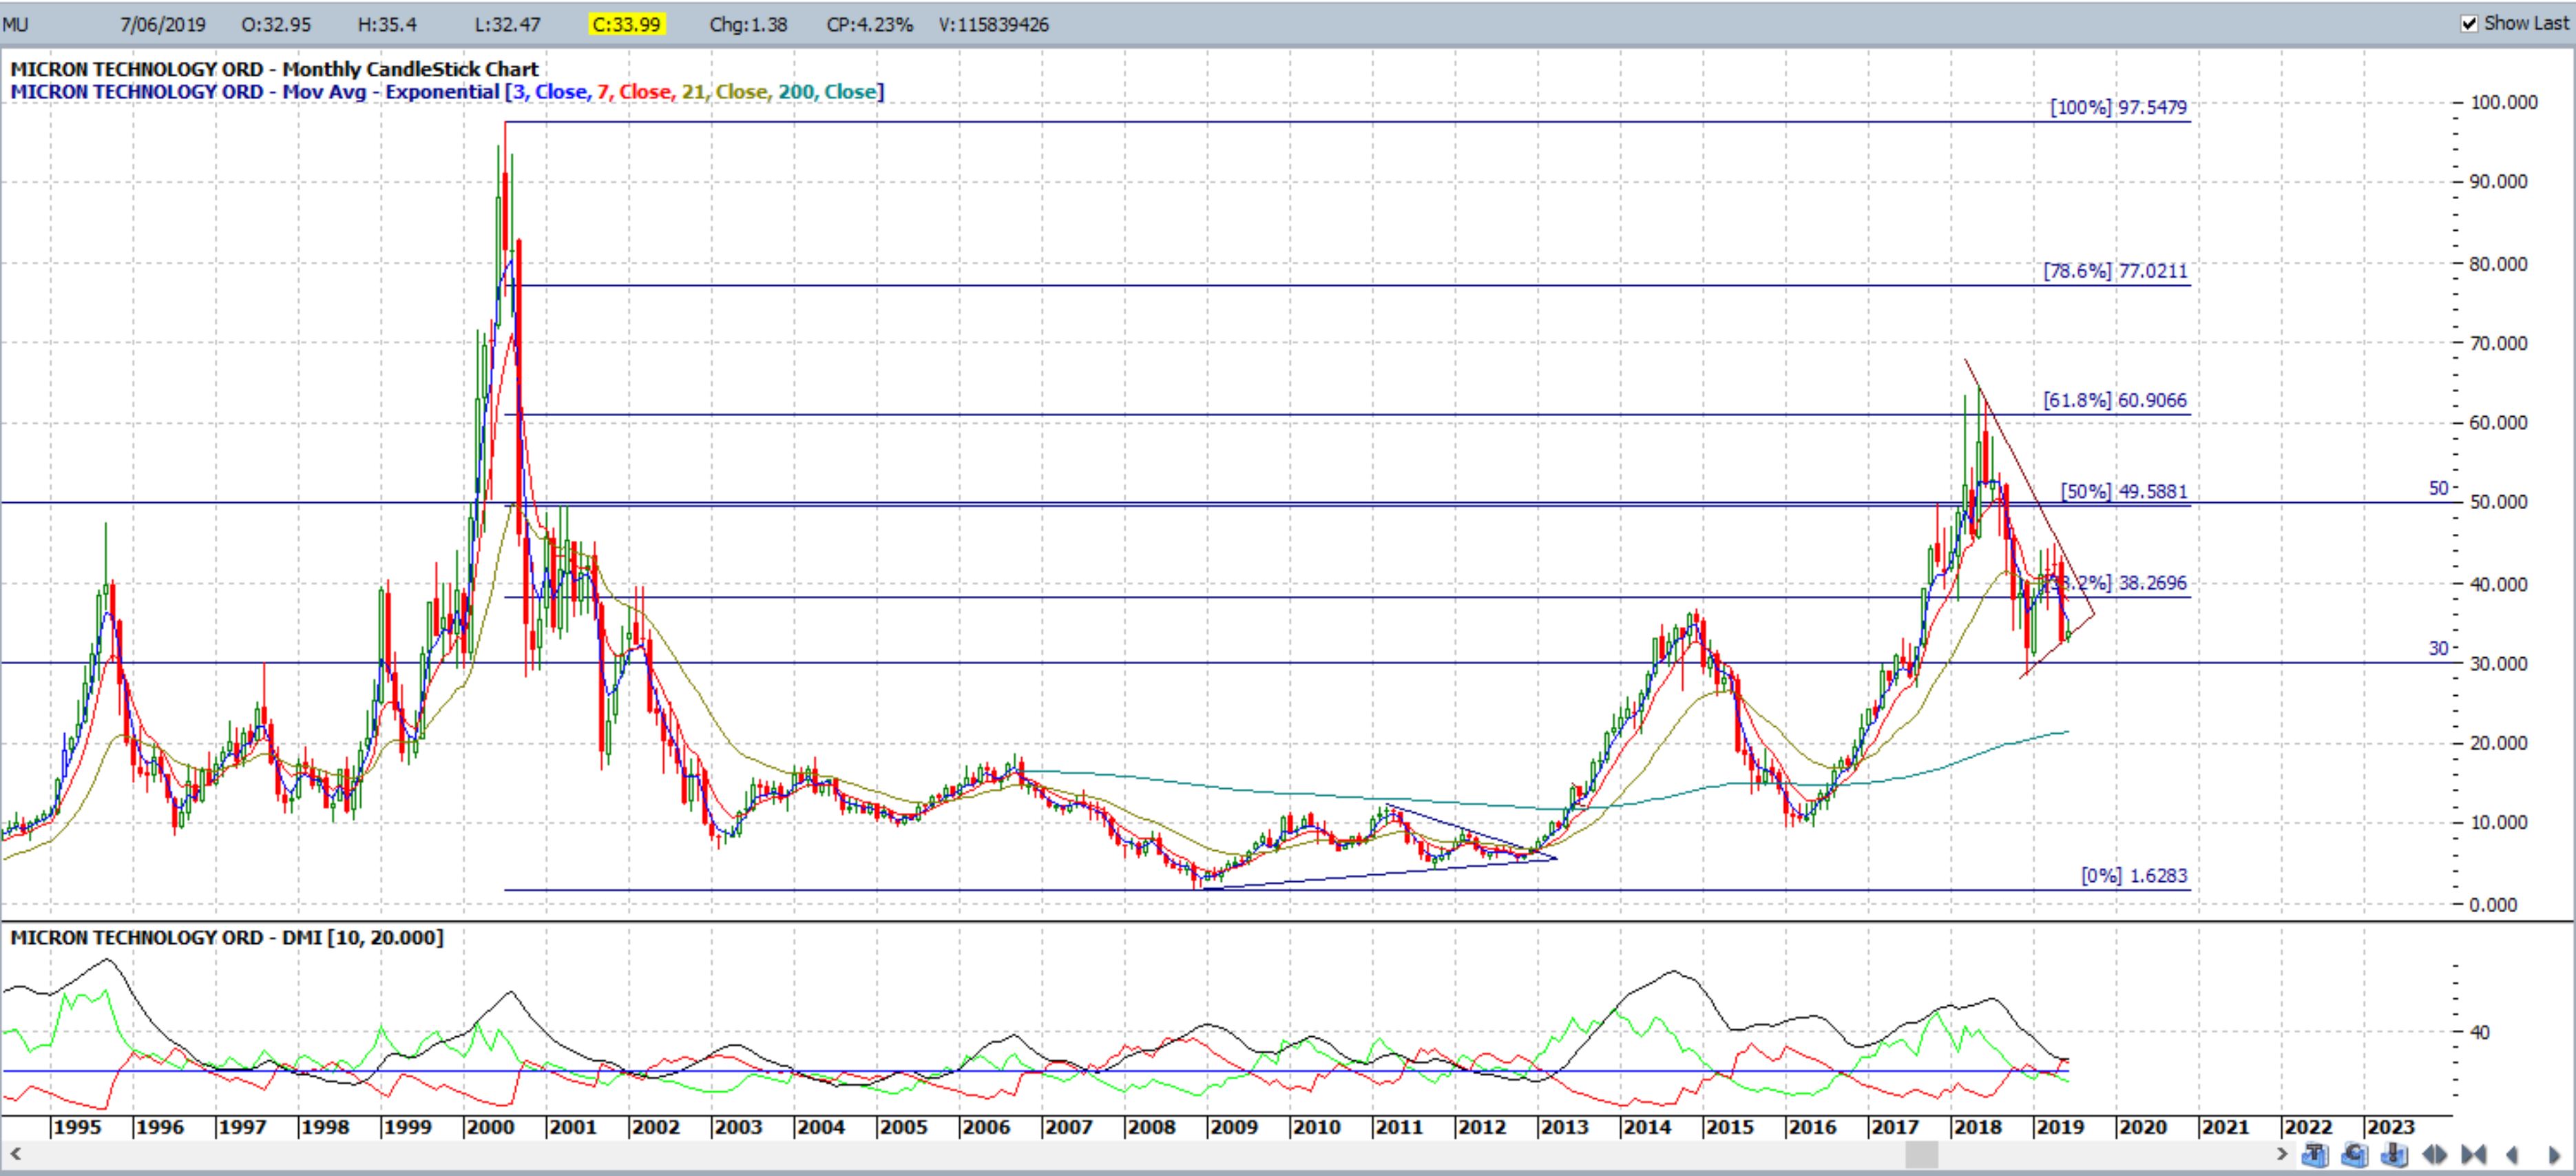
Task: Click the high price H:35.4
Action: pos(387,24)
